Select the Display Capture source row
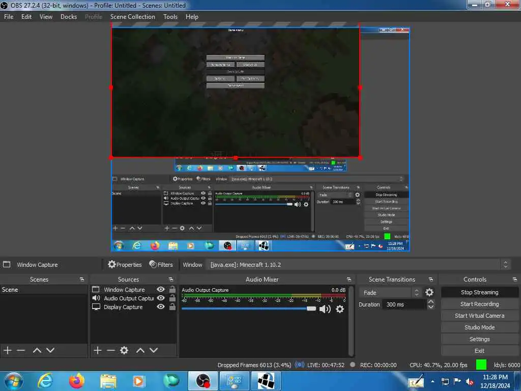Image resolution: width=521 pixels, height=391 pixels. pyautogui.click(x=134, y=307)
